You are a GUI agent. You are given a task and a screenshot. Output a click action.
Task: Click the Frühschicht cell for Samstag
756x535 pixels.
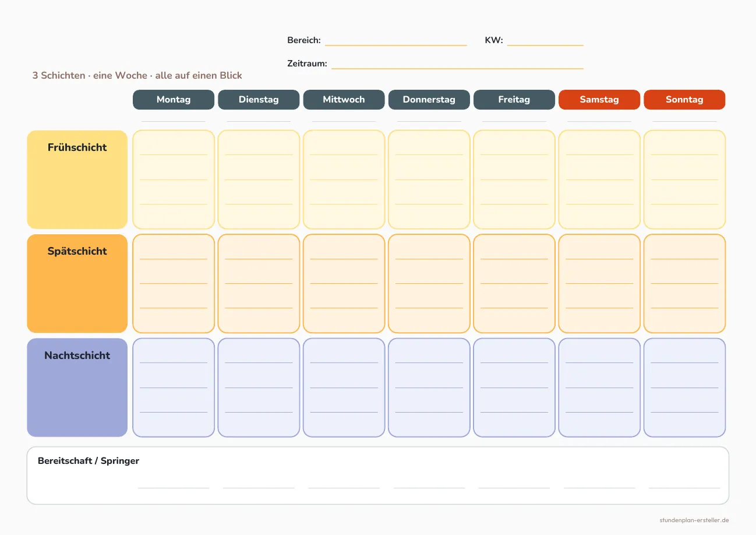599,179
